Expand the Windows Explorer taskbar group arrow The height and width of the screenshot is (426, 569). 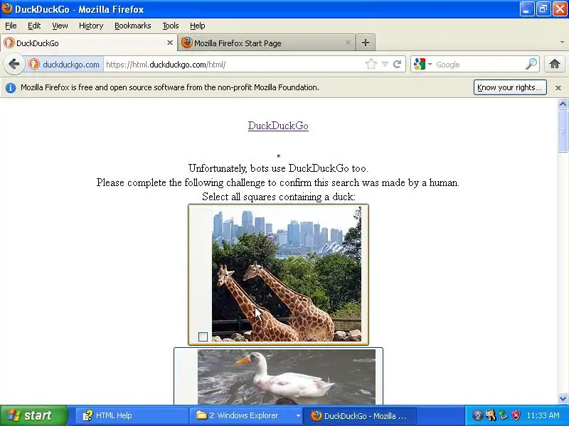click(298, 415)
